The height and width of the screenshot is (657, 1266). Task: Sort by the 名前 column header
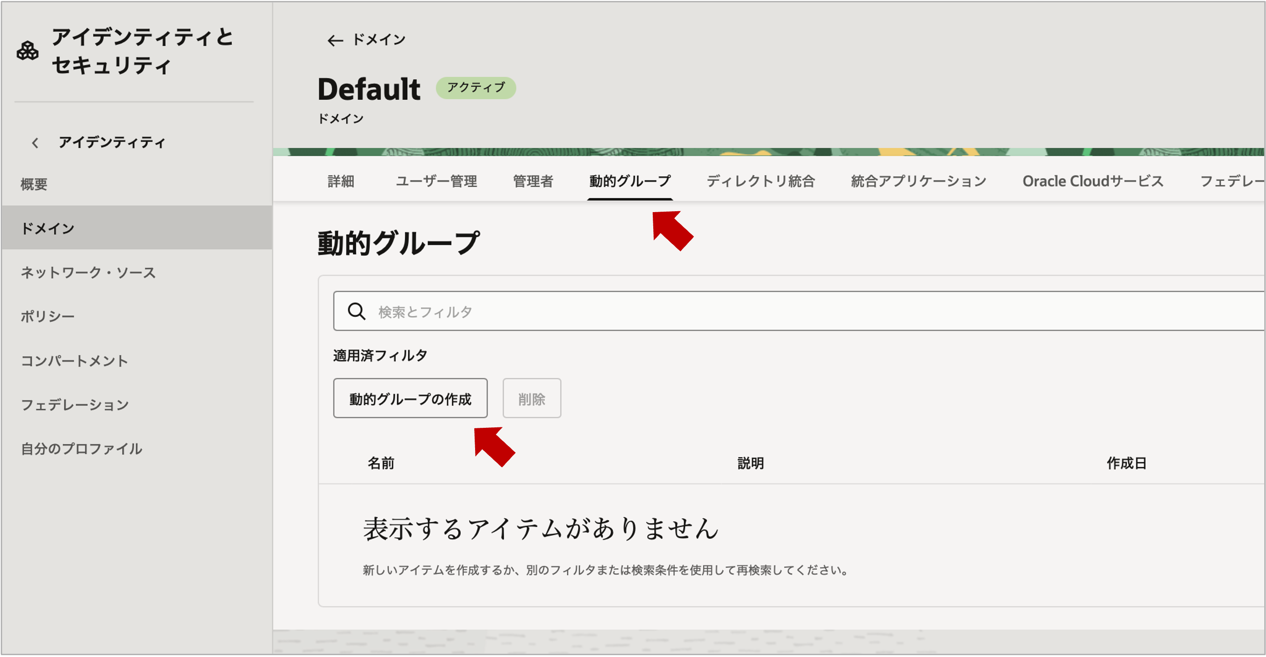click(x=381, y=463)
